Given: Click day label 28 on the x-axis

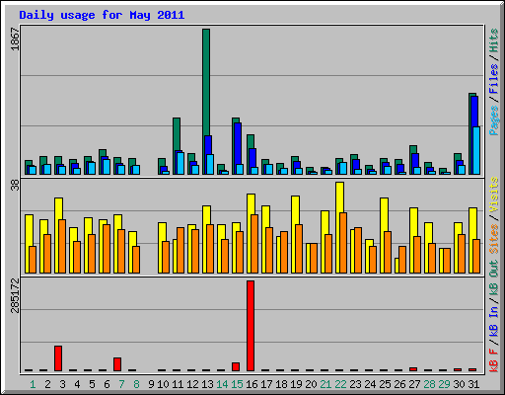Looking at the screenshot, I should (x=429, y=384).
